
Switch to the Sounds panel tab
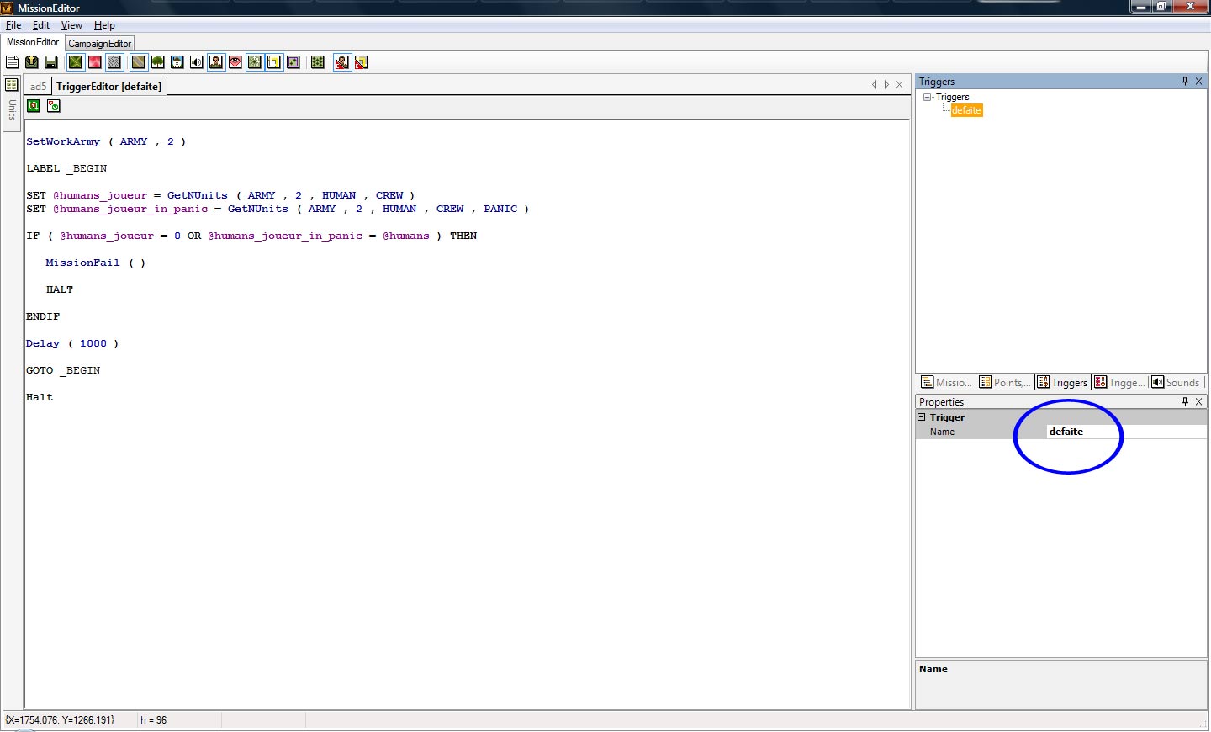pos(1176,383)
